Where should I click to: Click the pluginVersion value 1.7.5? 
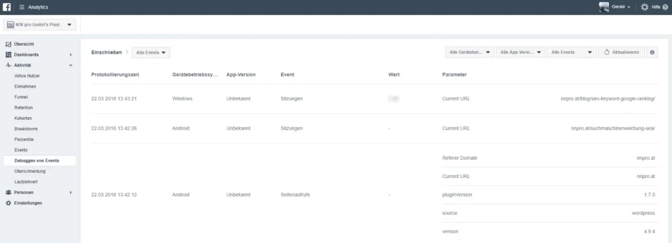[649, 195]
